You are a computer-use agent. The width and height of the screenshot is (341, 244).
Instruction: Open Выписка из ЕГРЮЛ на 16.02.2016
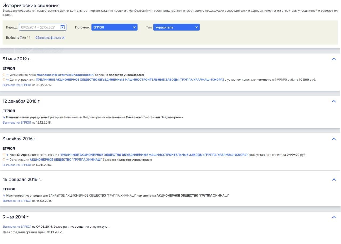click(x=17, y=201)
